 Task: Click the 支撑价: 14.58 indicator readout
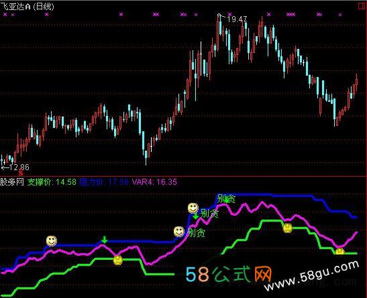[x=52, y=182]
